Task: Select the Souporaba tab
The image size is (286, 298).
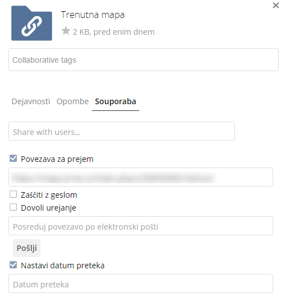Action: 116,101
